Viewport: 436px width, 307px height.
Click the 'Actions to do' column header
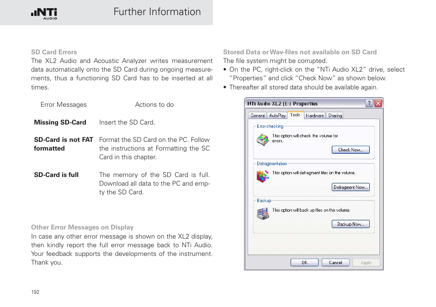coord(154,104)
